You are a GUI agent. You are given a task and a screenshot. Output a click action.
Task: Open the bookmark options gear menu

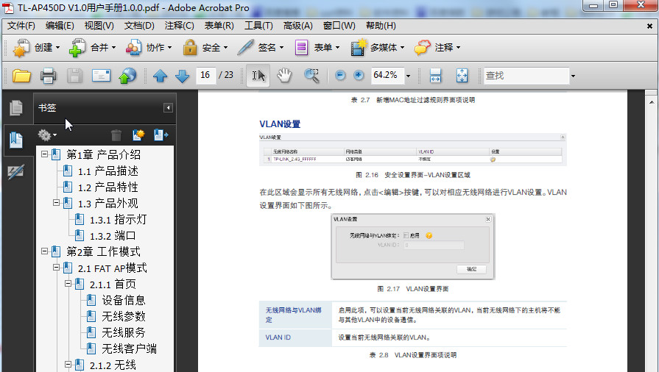[47, 135]
